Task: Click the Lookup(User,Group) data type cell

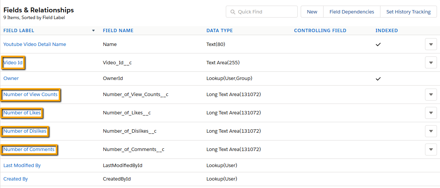Action: [x=229, y=78]
